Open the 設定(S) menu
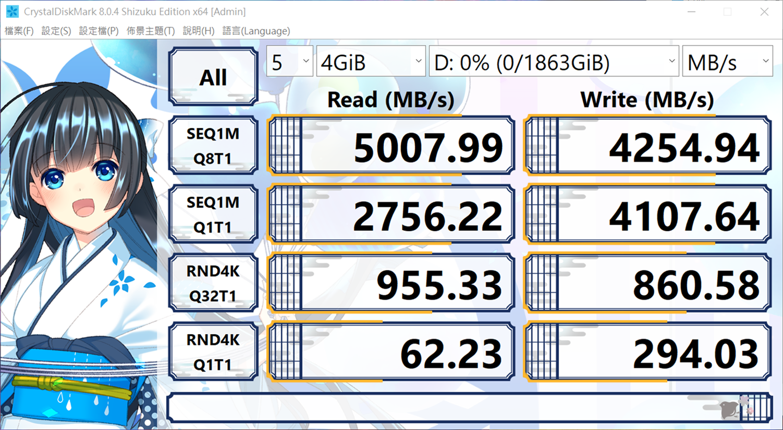 [56, 31]
